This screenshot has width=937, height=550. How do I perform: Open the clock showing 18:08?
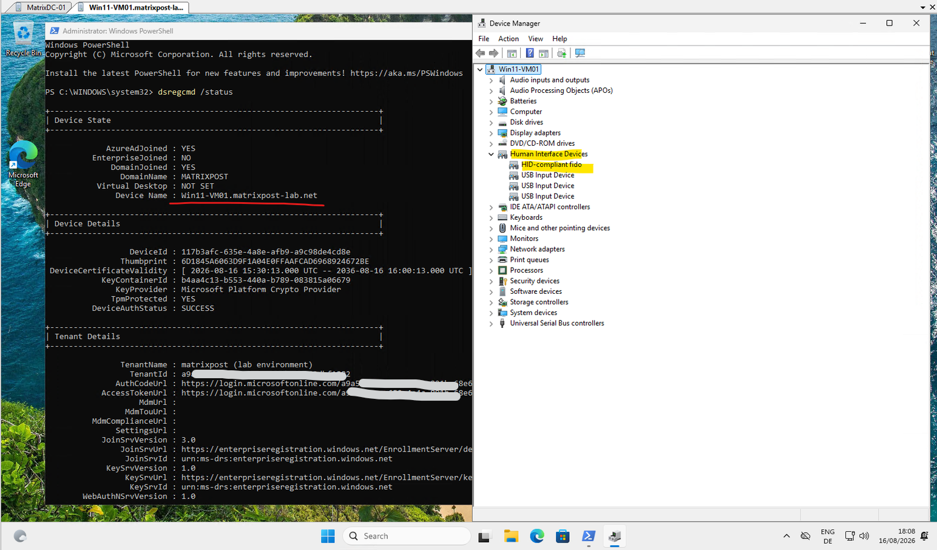[897, 536]
